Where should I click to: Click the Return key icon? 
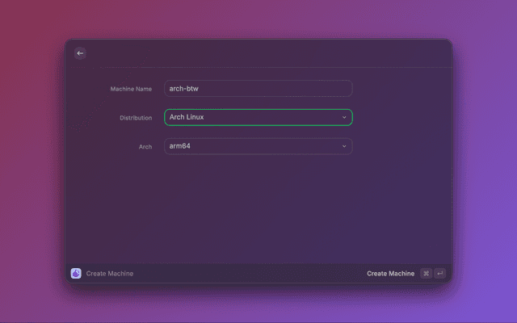(439, 274)
